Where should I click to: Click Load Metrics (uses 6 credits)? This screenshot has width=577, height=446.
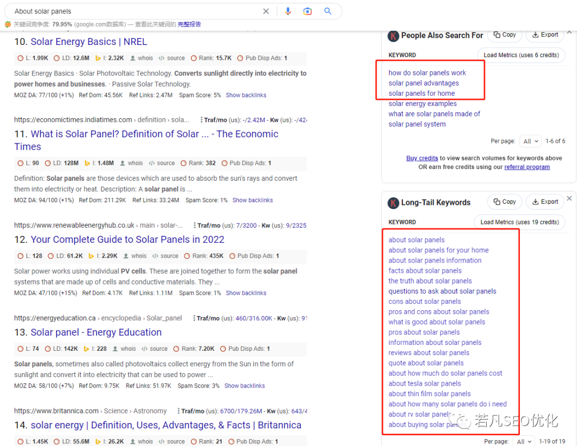[x=521, y=55]
